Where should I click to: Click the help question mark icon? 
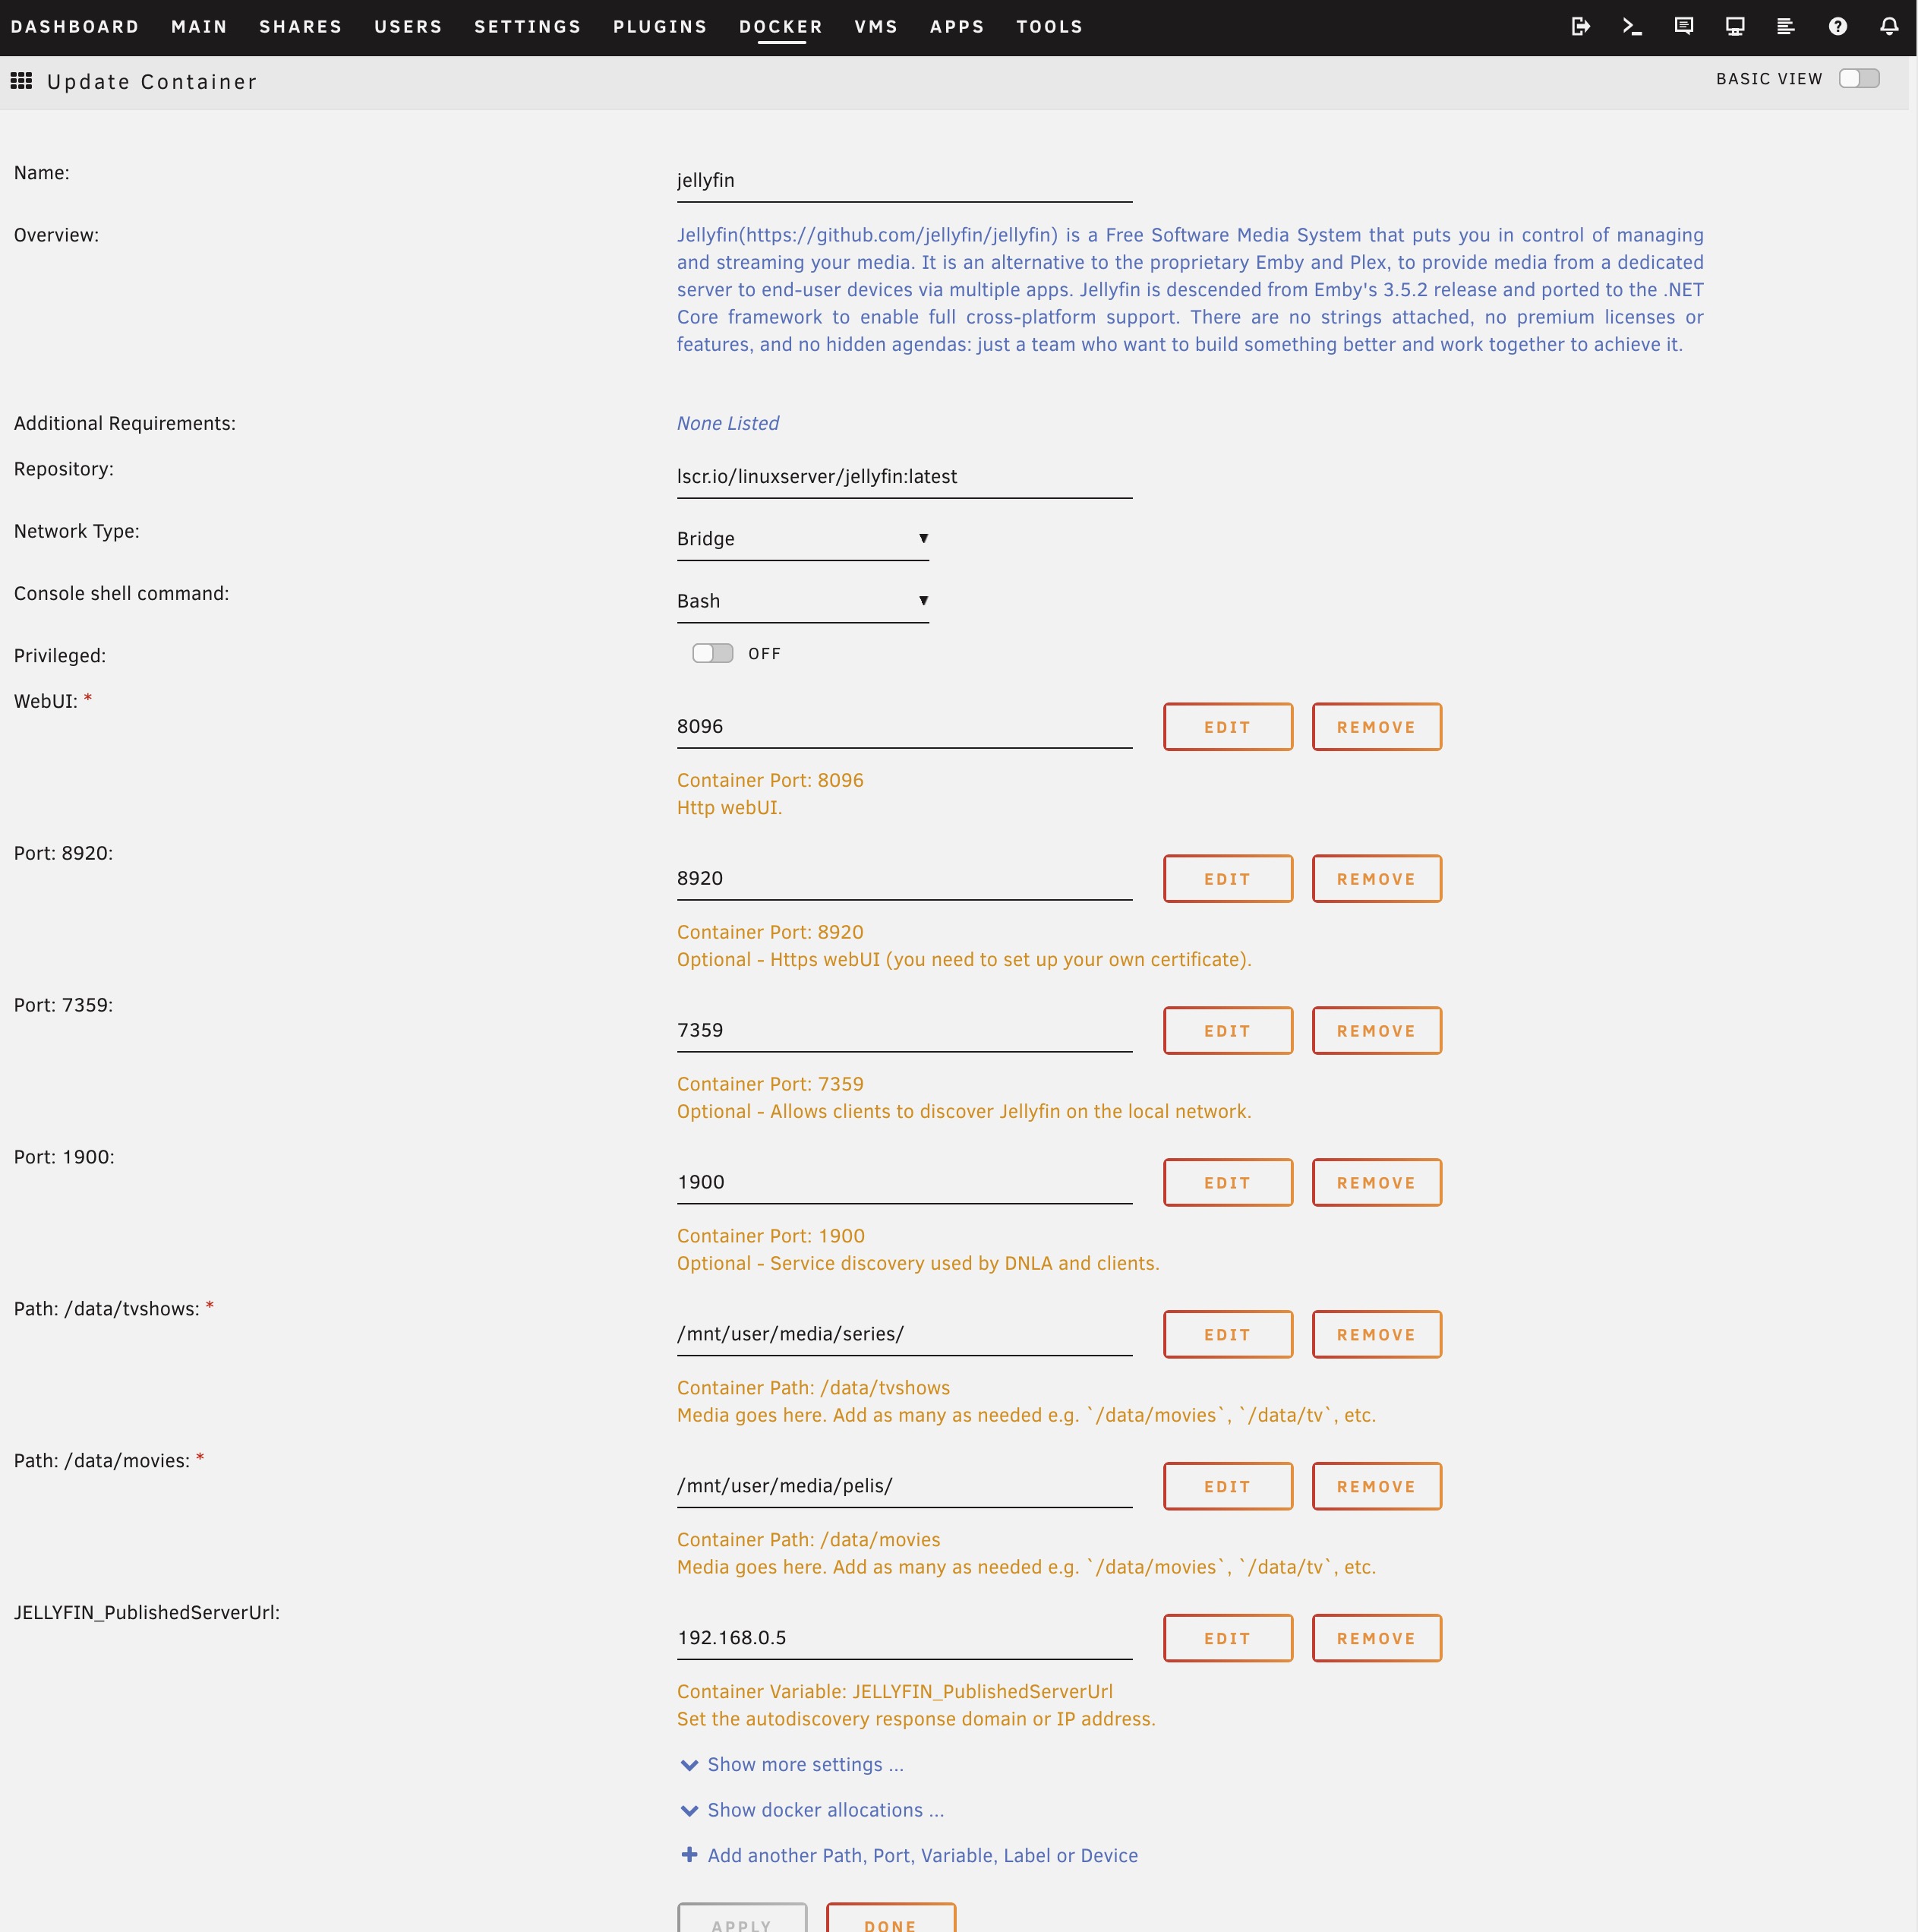click(x=1837, y=27)
